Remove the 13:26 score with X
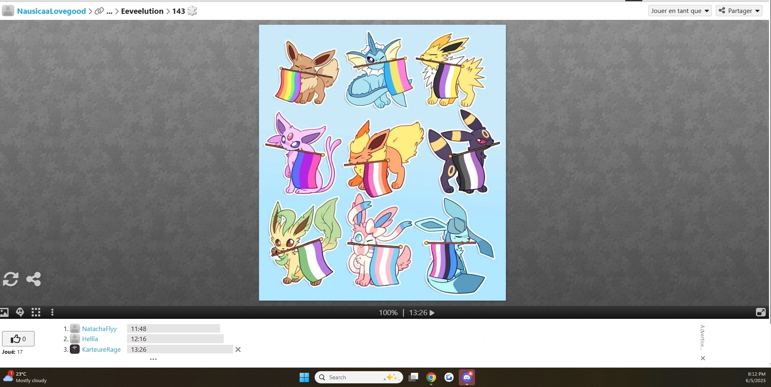 coord(238,349)
